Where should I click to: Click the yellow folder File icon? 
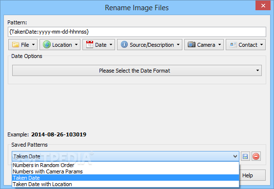coord(16,45)
